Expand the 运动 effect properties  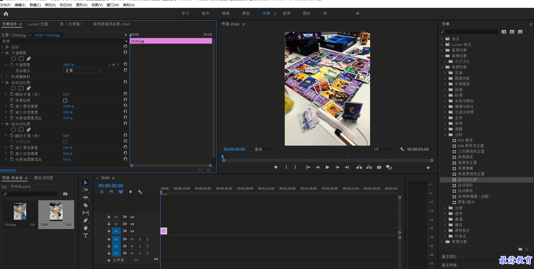pyautogui.click(x=2, y=47)
